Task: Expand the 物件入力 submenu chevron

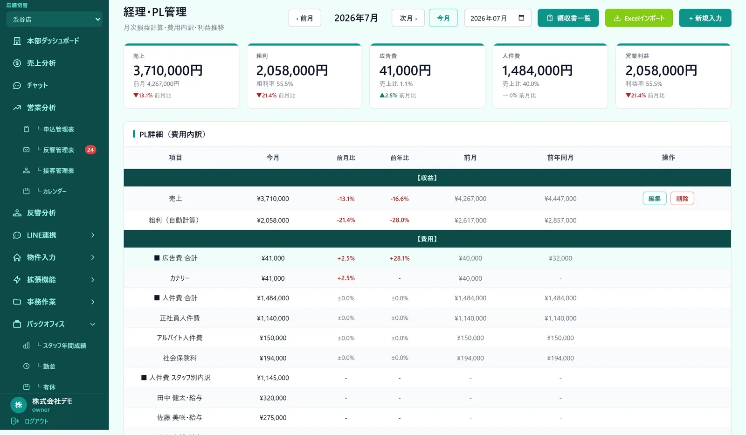Action: (93, 257)
